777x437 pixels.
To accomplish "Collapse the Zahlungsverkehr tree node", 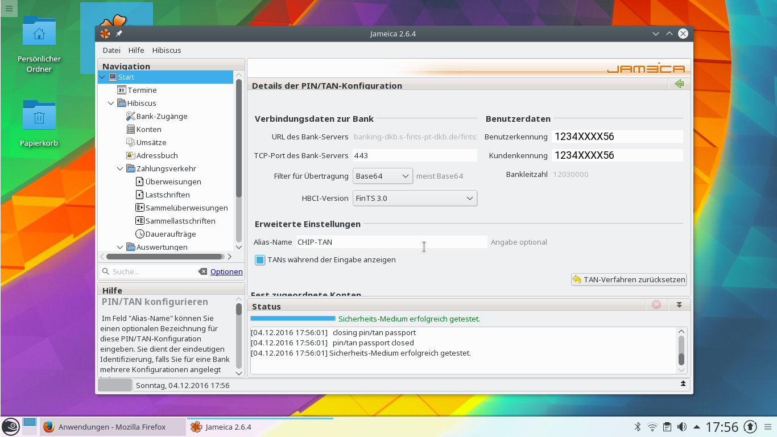I will [x=120, y=168].
